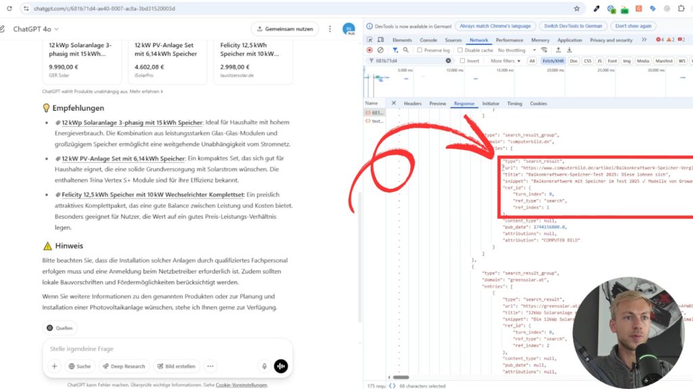The width and height of the screenshot is (693, 389).
Task: Stop recording the network log
Action: coord(370,50)
